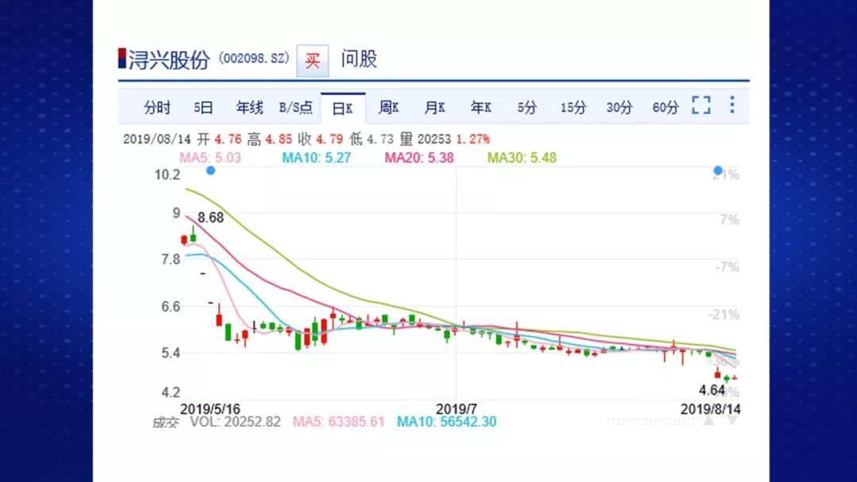Click the up triangle arrow near volume
Screen dimensions: 857x482
click(709, 421)
